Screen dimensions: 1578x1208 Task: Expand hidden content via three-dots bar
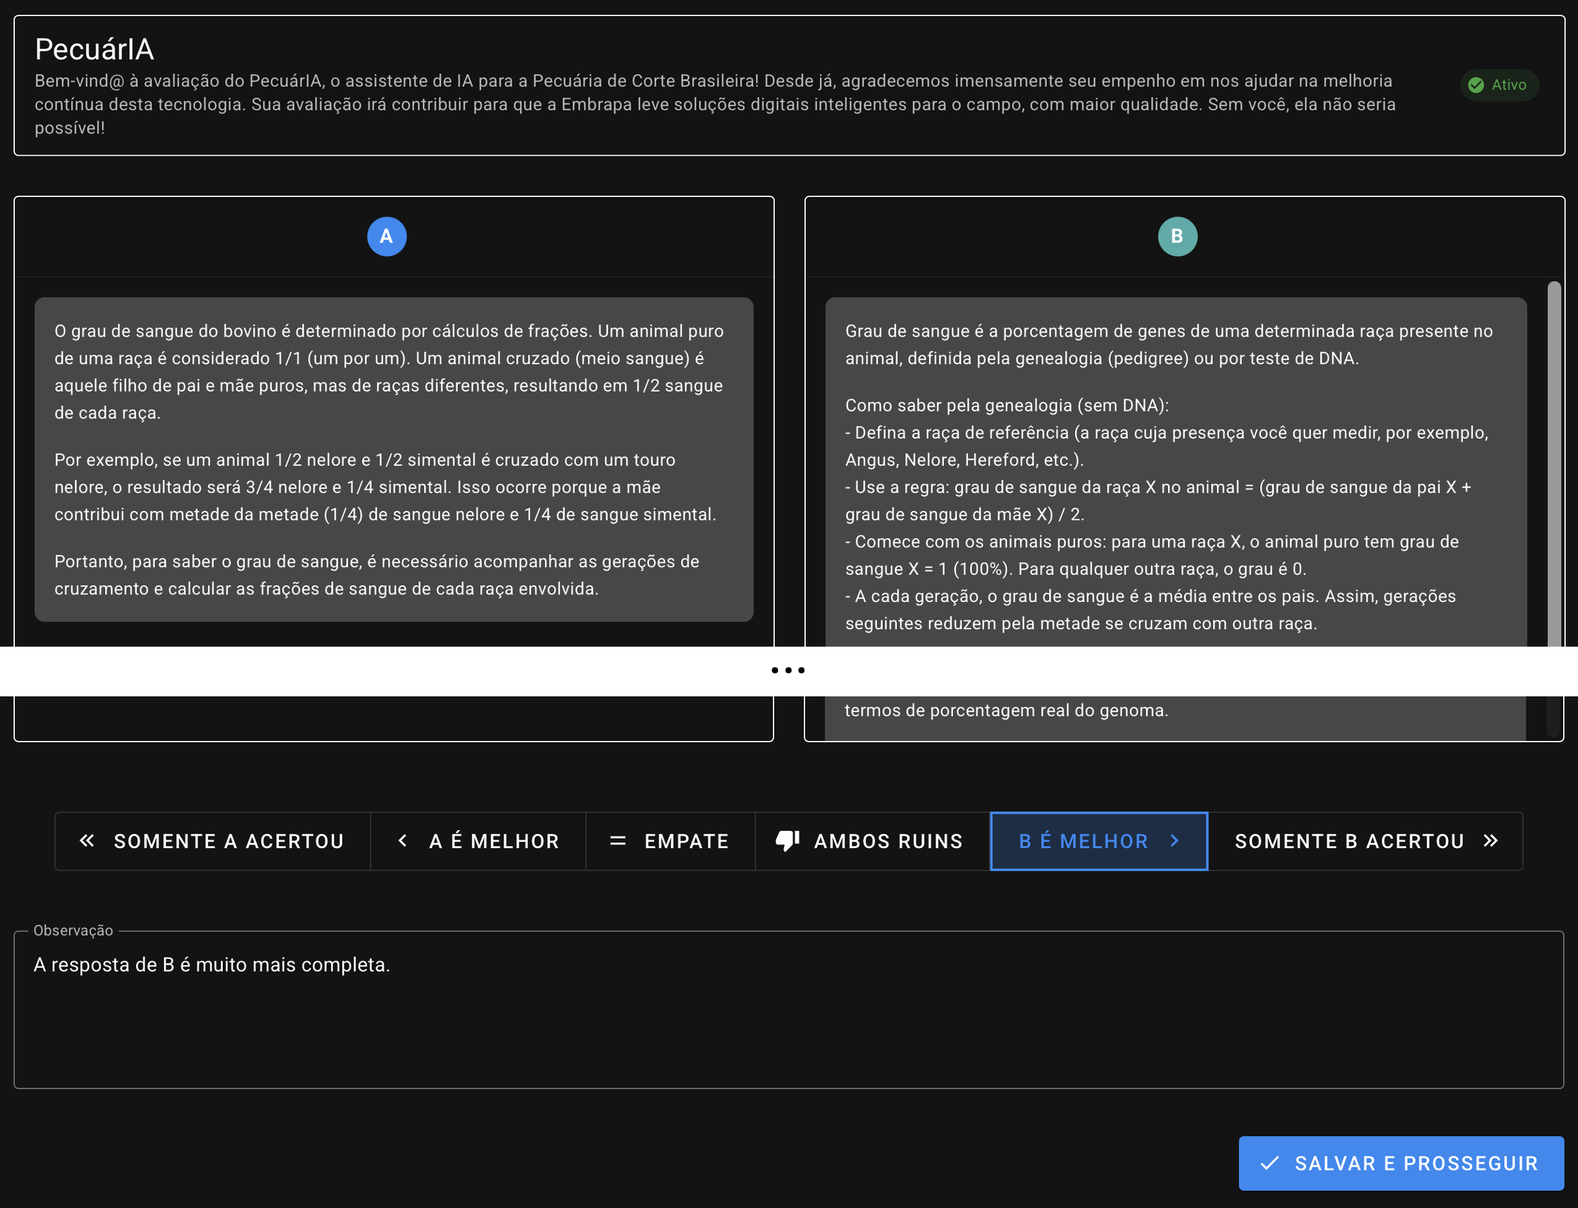click(x=788, y=670)
